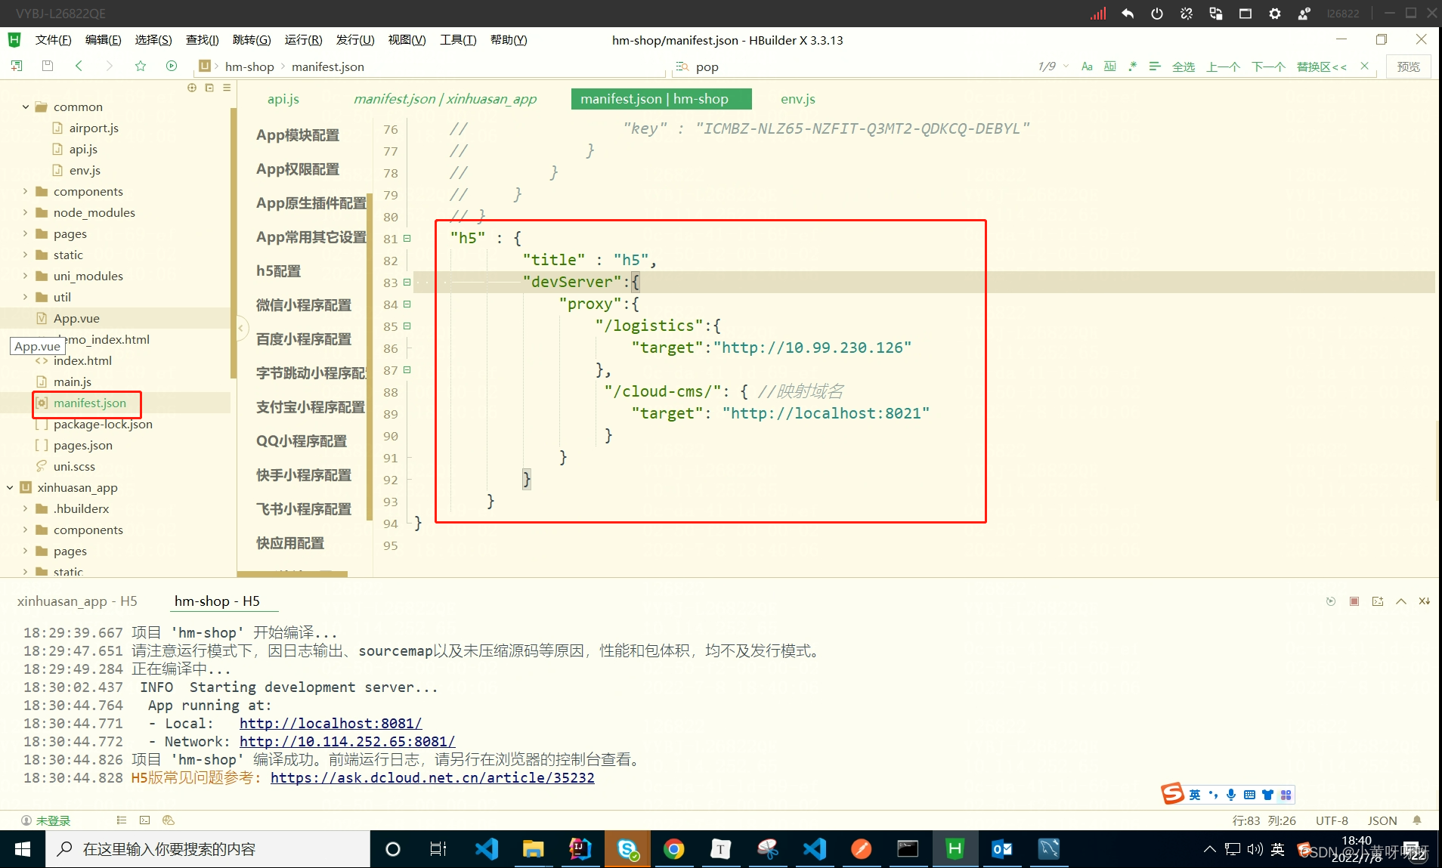Collapse all project tree icon
This screenshot has width=1442, height=868.
click(x=209, y=88)
